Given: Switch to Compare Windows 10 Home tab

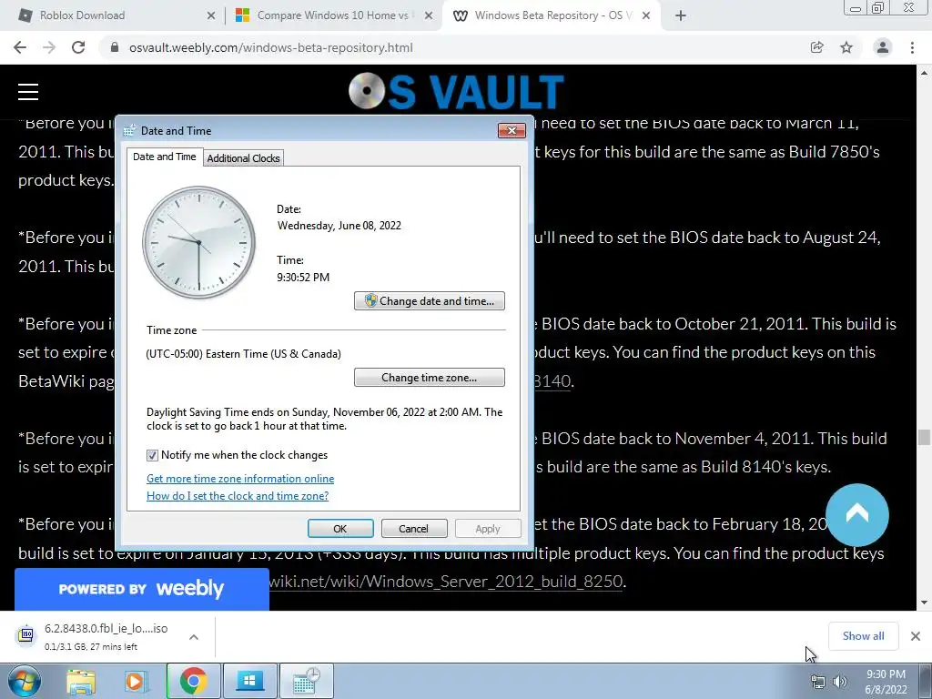Looking at the screenshot, I should [333, 16].
